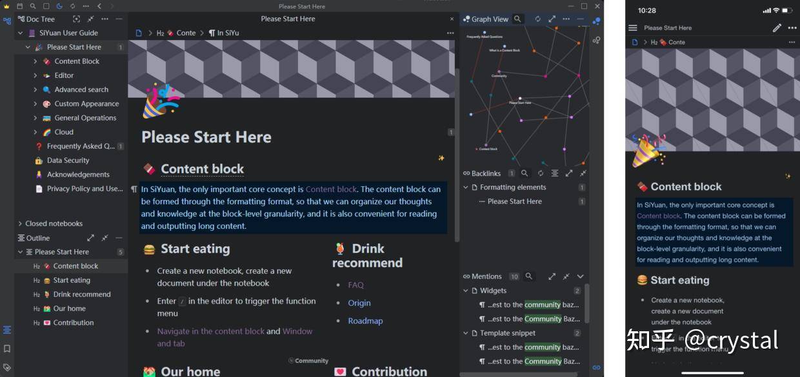Image resolution: width=800 pixels, height=377 pixels.
Task: Open hamburger menu in mobile view
Action: (x=633, y=28)
